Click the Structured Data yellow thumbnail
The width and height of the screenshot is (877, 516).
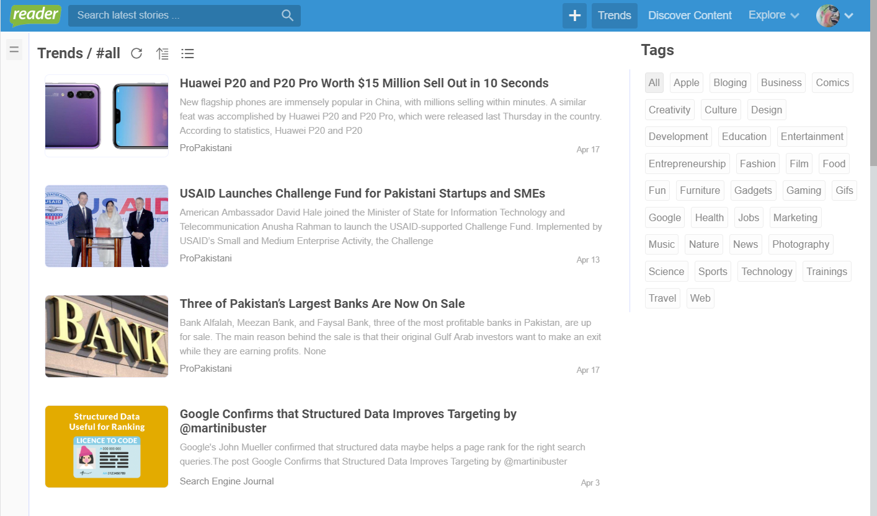[x=107, y=447]
